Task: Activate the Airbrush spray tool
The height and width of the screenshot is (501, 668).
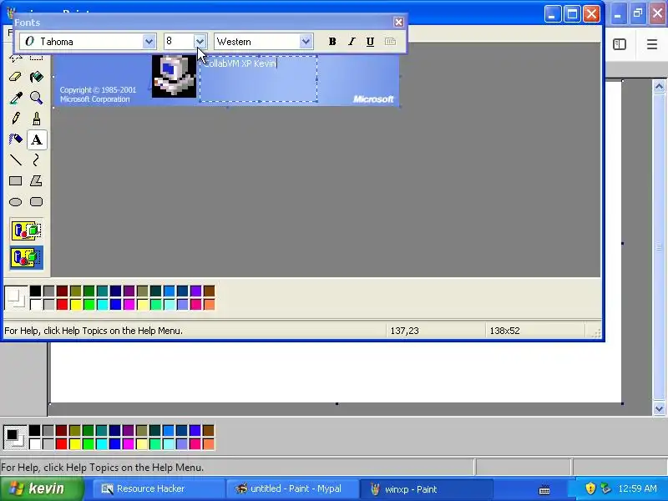Action: pos(15,139)
